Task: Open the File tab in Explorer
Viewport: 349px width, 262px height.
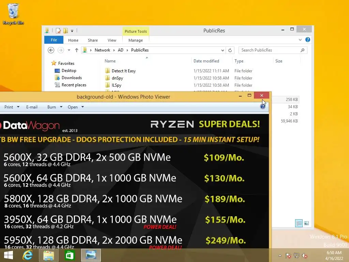Action: tap(54, 40)
